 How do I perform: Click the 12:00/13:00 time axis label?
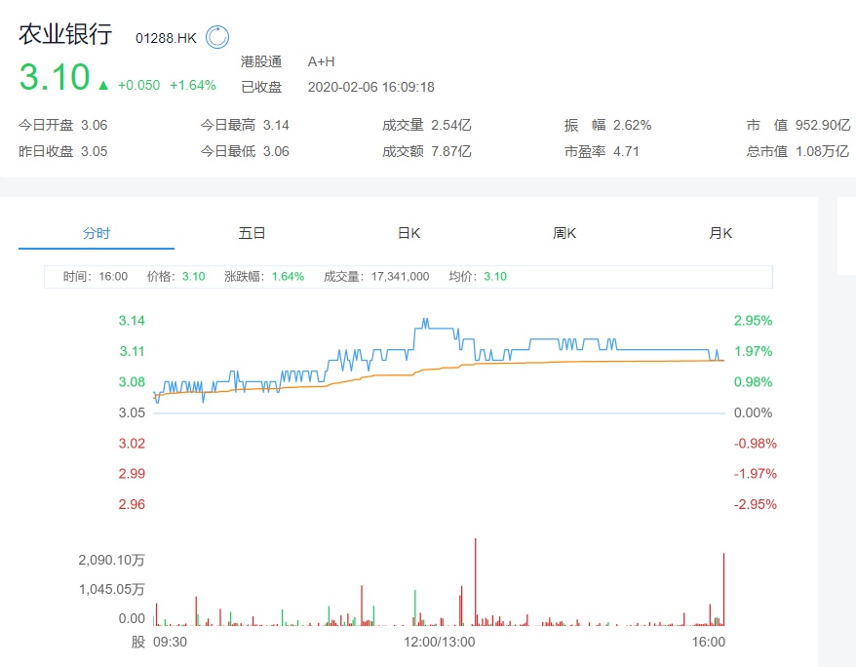(x=440, y=642)
